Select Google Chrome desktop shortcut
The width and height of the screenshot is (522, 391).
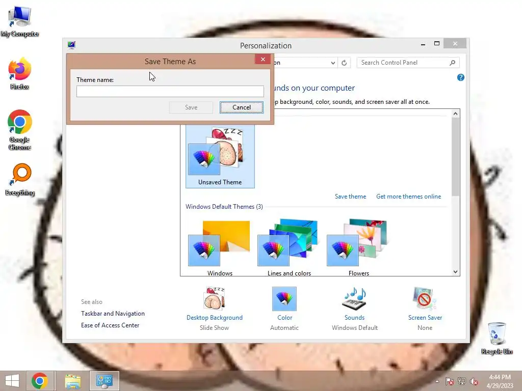(x=20, y=130)
